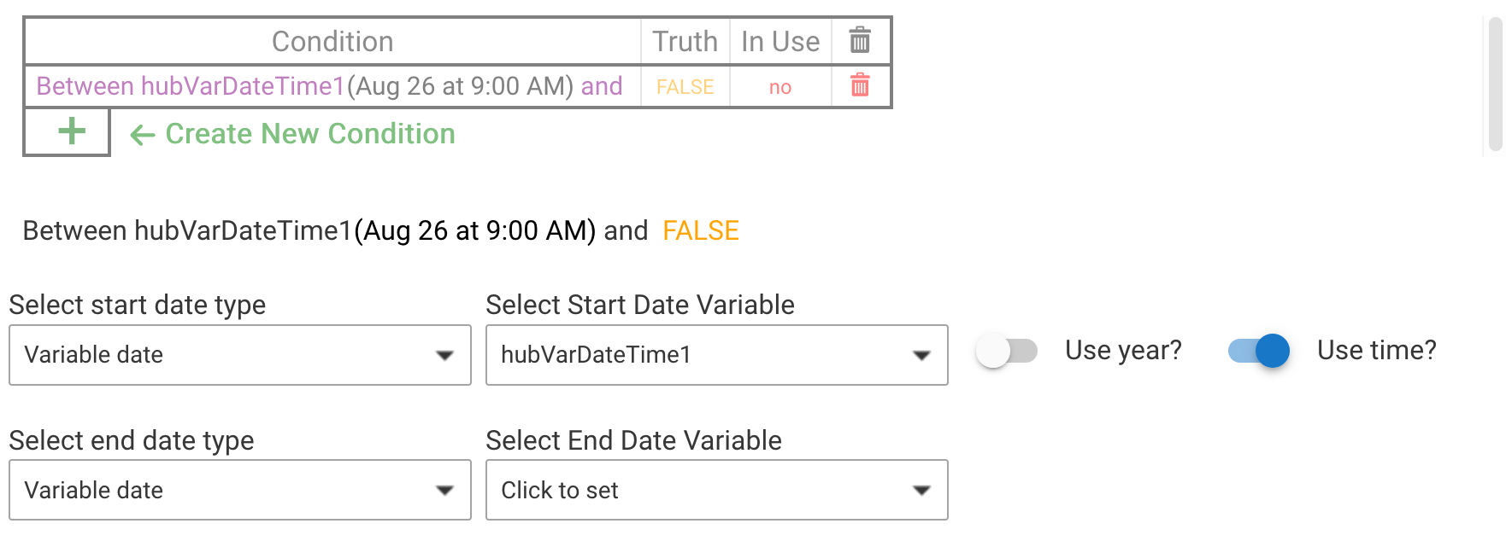Click the Use time? label text
Image resolution: width=1506 pixels, height=541 pixels.
point(1376,350)
